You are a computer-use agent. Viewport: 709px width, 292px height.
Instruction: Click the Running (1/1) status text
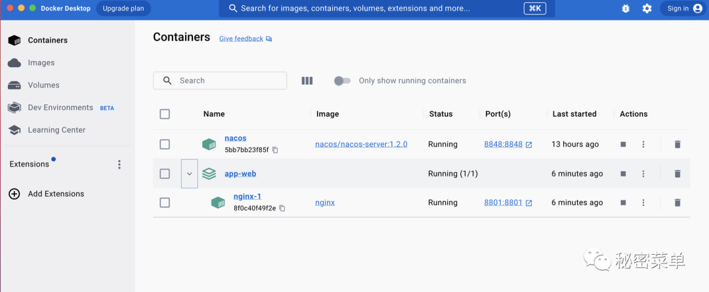click(453, 174)
